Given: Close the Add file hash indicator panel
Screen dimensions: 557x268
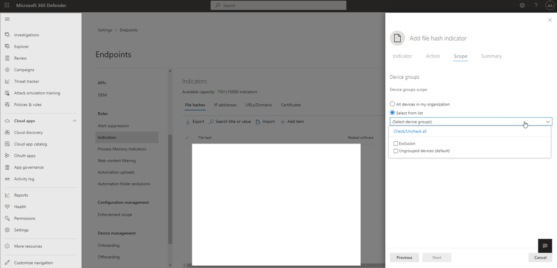Looking at the screenshot, I should pyautogui.click(x=550, y=20).
